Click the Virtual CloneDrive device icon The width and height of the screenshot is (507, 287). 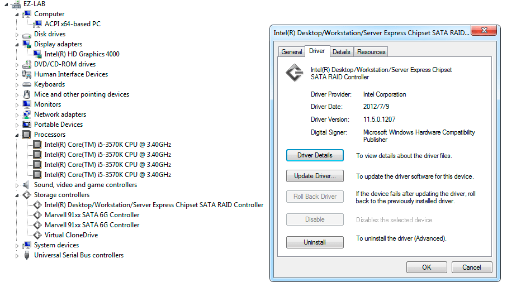(x=37, y=235)
